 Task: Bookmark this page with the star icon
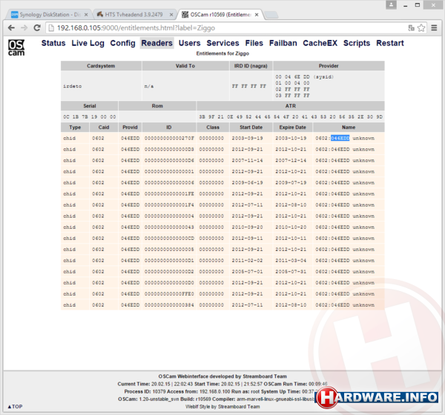(421, 27)
